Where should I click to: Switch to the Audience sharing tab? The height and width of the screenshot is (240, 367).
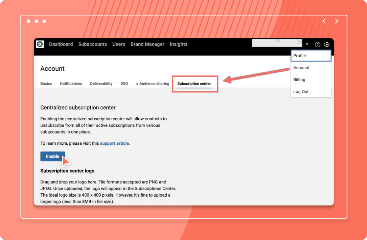point(153,83)
